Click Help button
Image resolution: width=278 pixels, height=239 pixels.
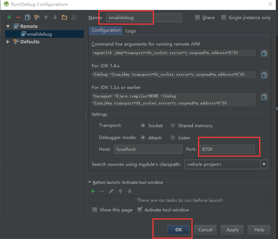pos(259,229)
